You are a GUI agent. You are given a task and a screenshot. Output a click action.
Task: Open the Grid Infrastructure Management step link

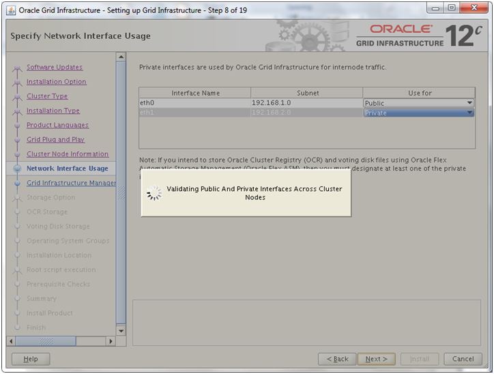coord(71,183)
